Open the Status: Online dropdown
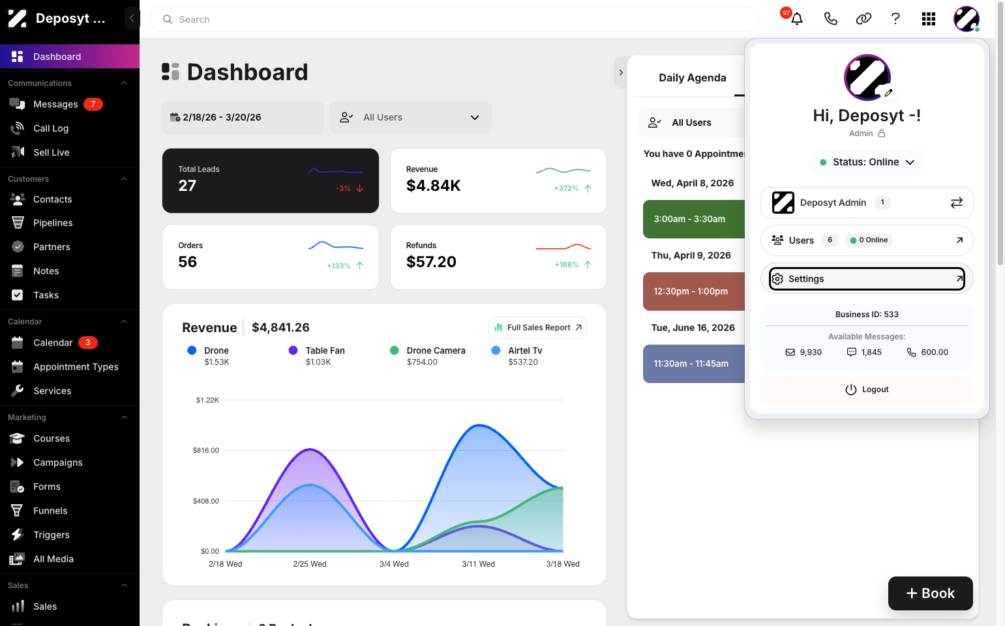 click(x=867, y=162)
